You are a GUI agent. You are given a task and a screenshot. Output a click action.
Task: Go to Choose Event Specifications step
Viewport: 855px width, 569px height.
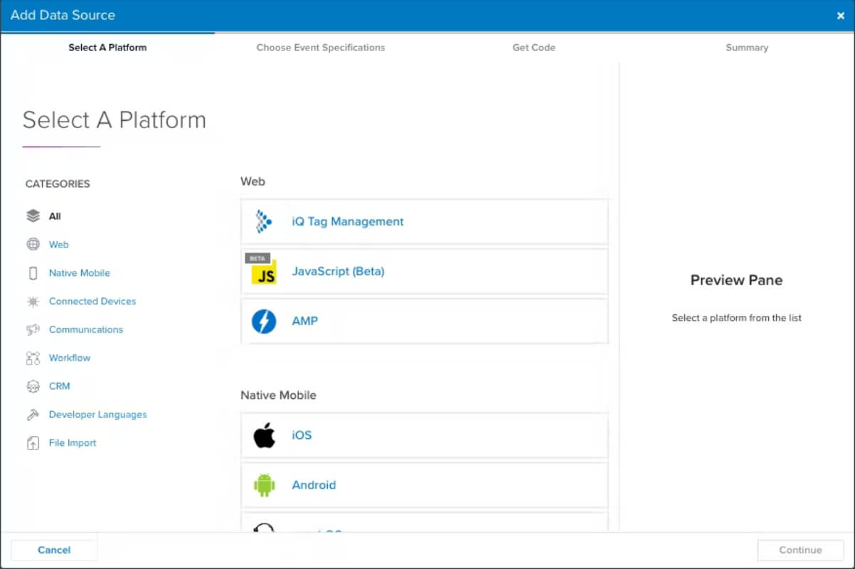coord(321,48)
